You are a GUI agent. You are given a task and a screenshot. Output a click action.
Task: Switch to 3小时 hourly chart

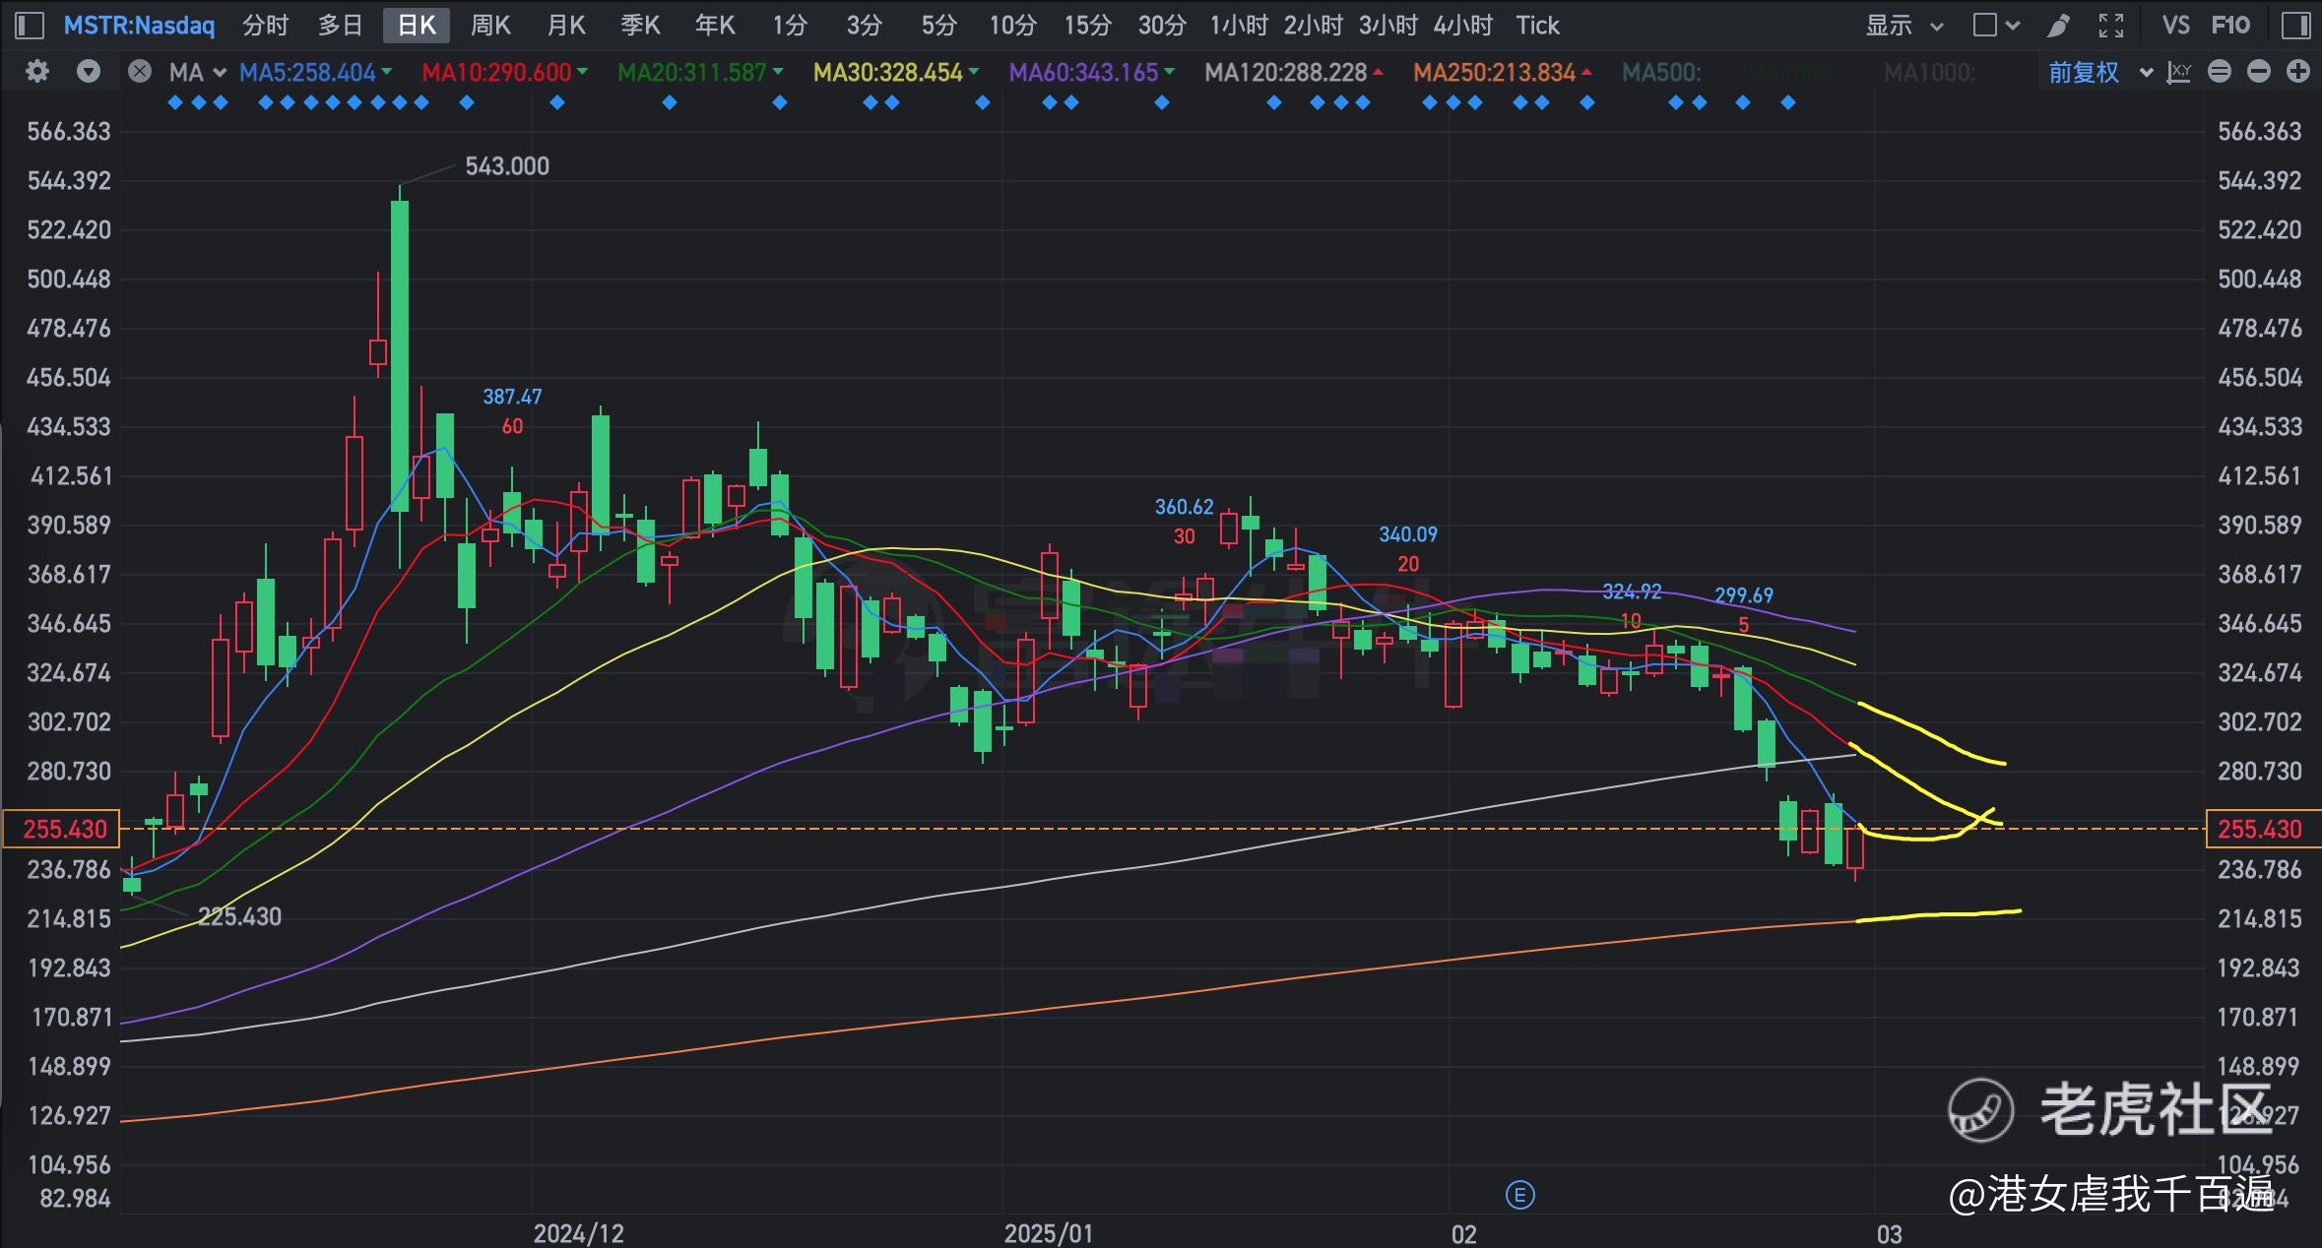[1387, 26]
